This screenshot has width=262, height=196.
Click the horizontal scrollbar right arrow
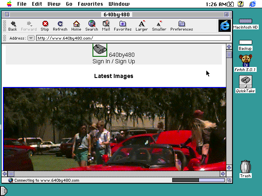pyautogui.click(x=223, y=174)
